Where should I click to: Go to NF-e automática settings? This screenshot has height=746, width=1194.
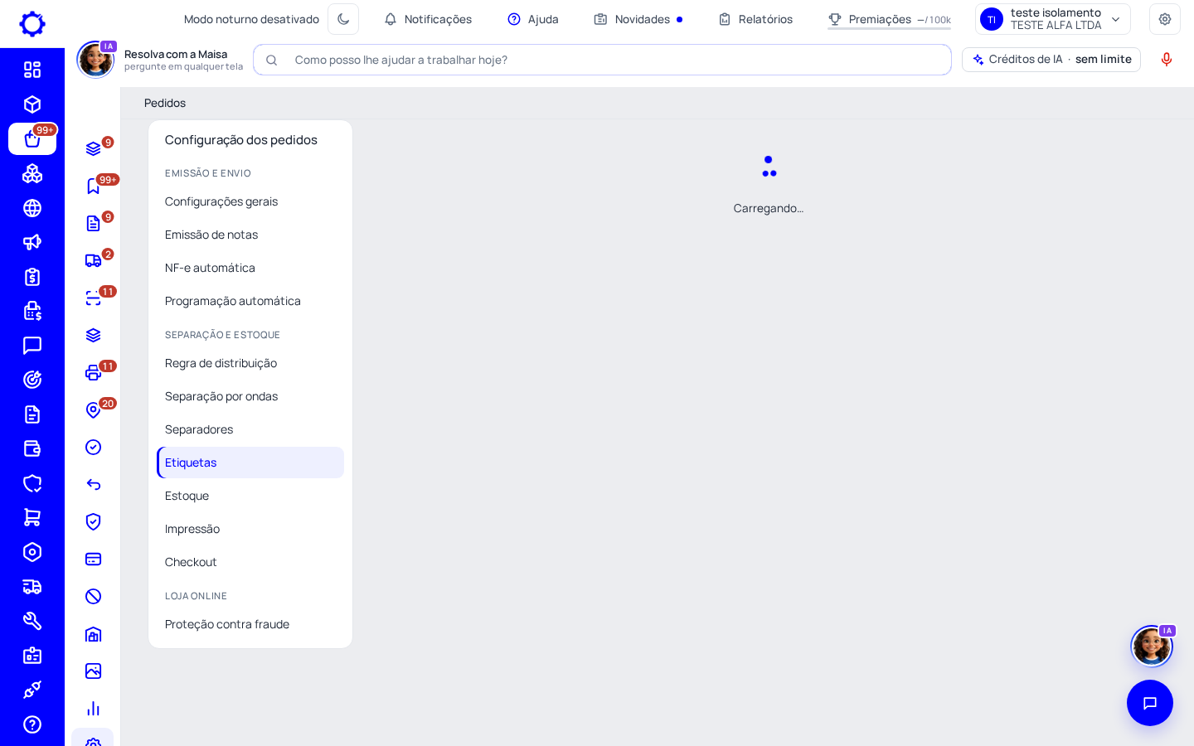pyautogui.click(x=250, y=268)
